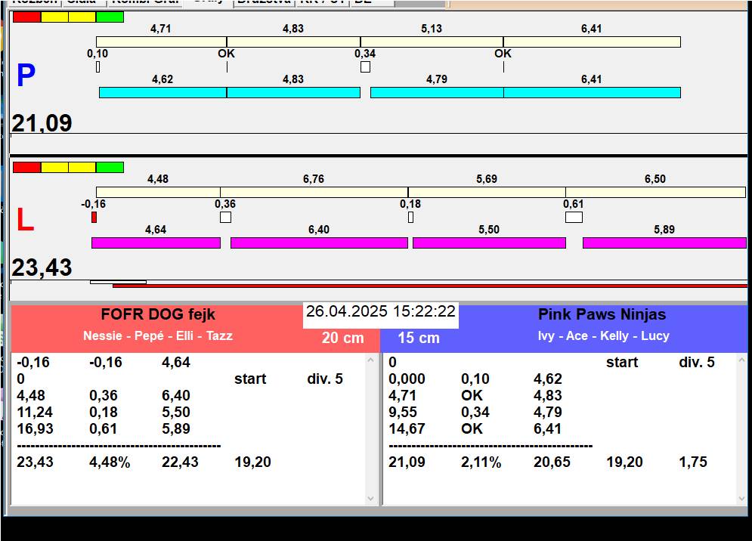Screen dimensions: 752x541
Task: Select the 15 cm jump height label
Action: pyautogui.click(x=419, y=338)
